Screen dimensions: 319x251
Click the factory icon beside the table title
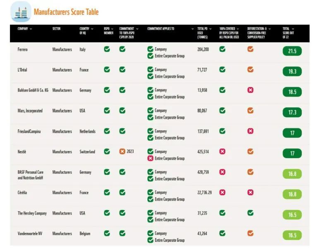(x=21, y=12)
